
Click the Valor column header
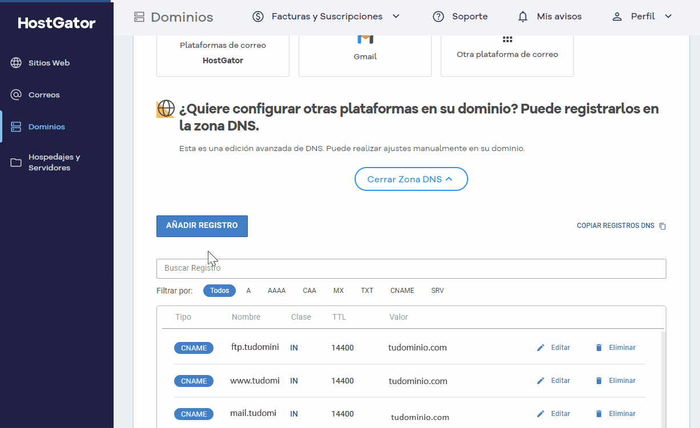399,317
